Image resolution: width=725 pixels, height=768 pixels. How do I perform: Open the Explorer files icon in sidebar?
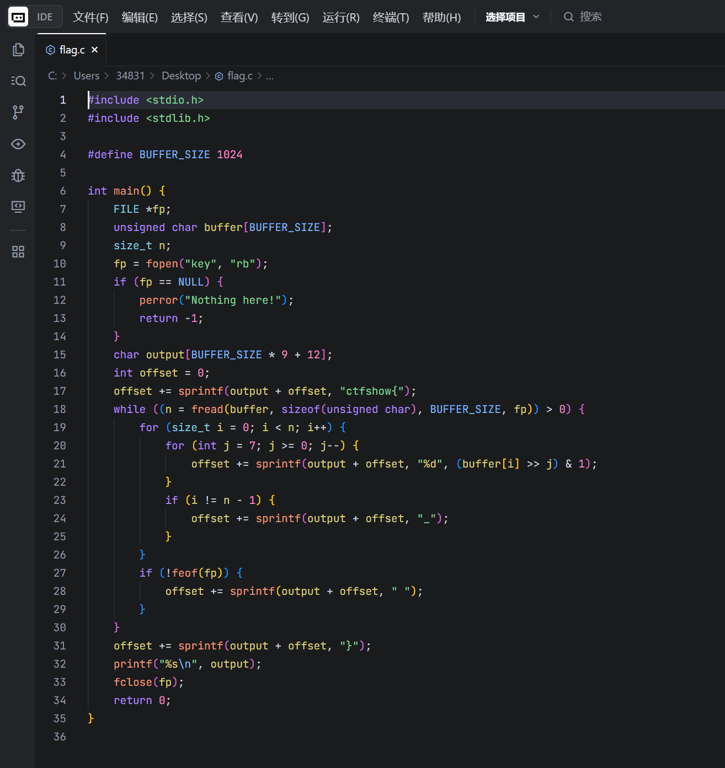click(18, 50)
